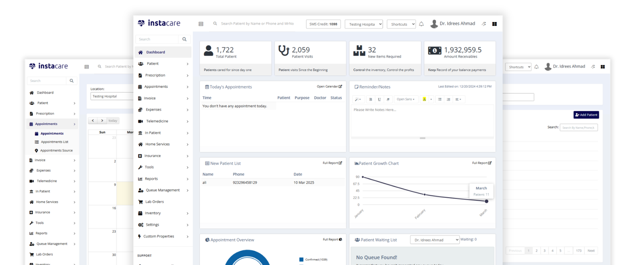
Task: Toggle bold formatting in the notes editor
Action: 370,99
